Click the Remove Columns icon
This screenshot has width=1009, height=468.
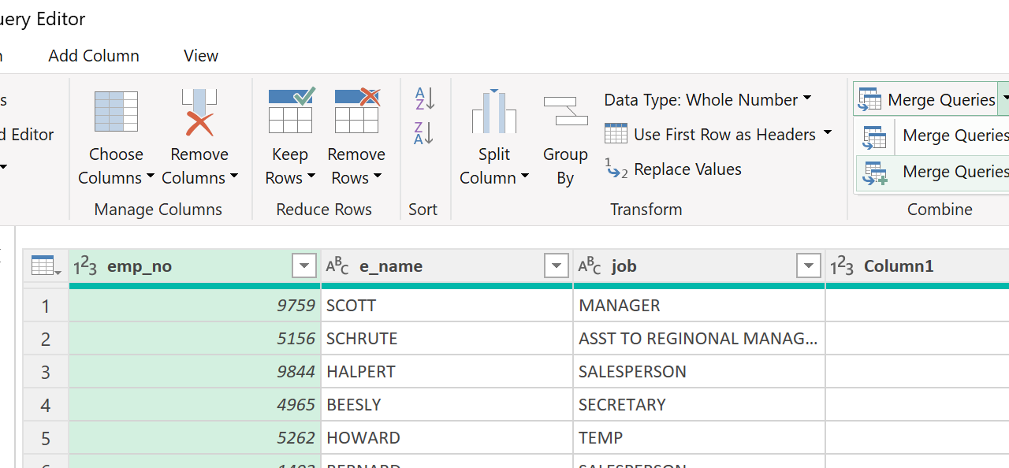199,112
